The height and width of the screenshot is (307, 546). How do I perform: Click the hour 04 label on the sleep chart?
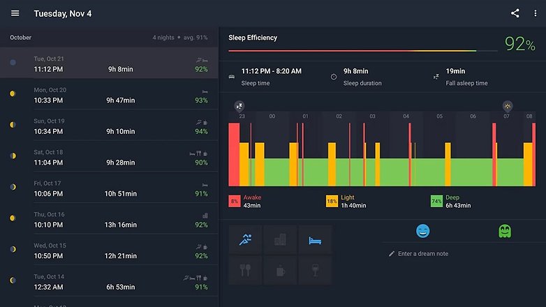[x=406, y=117]
